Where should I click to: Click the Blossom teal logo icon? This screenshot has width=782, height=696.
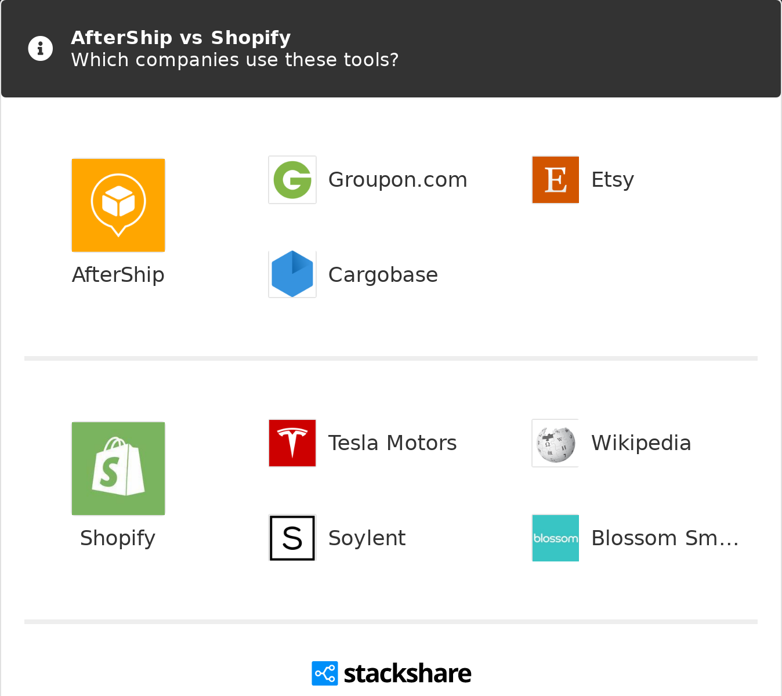click(x=556, y=538)
